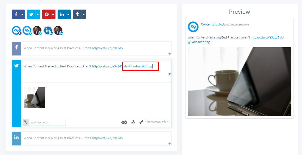Open the Facebook button dropdown arrow
The height and width of the screenshot is (155, 302).
22,14
